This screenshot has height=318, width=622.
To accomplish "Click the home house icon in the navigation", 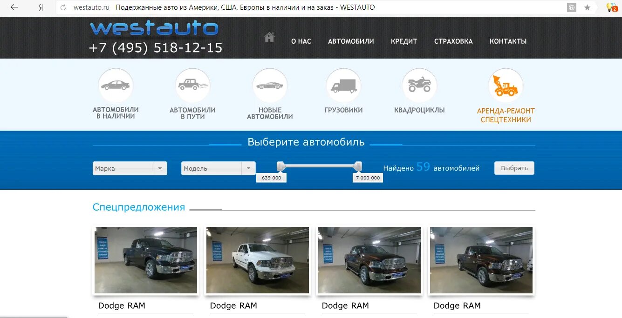I will pos(269,37).
